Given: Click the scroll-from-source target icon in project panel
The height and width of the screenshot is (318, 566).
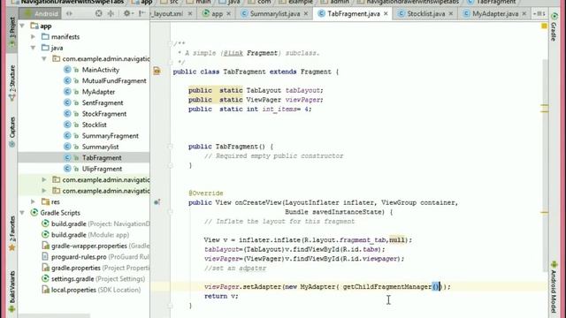Looking at the screenshot, I should pos(98,14).
